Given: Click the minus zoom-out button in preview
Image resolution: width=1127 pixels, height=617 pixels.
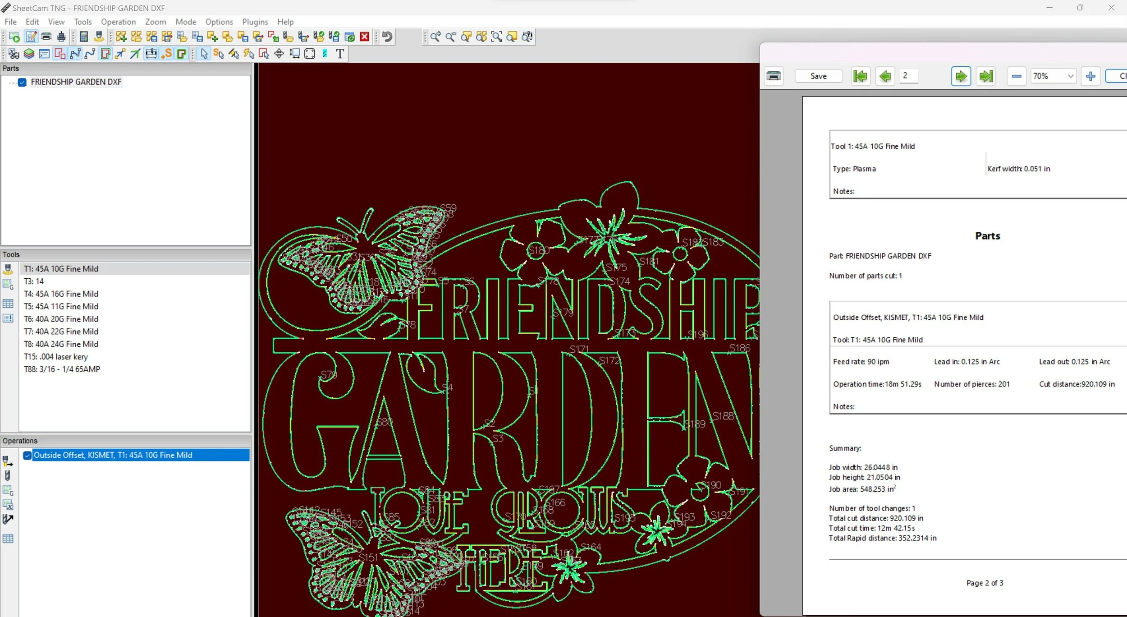Looking at the screenshot, I should click(1017, 76).
